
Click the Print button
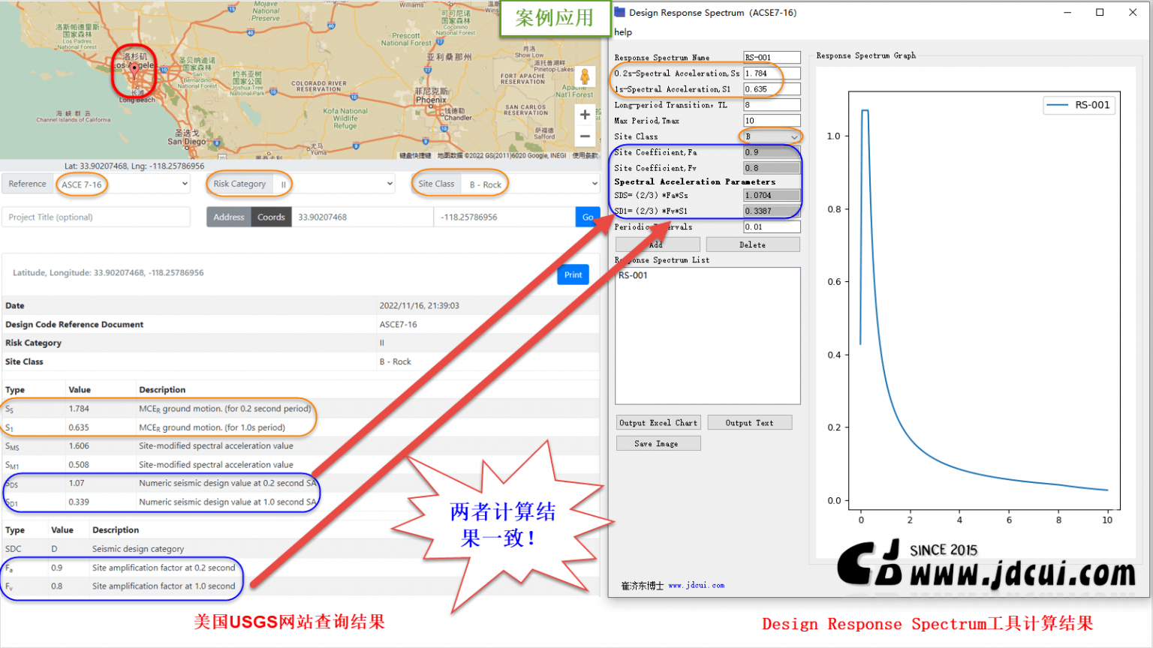tap(573, 274)
